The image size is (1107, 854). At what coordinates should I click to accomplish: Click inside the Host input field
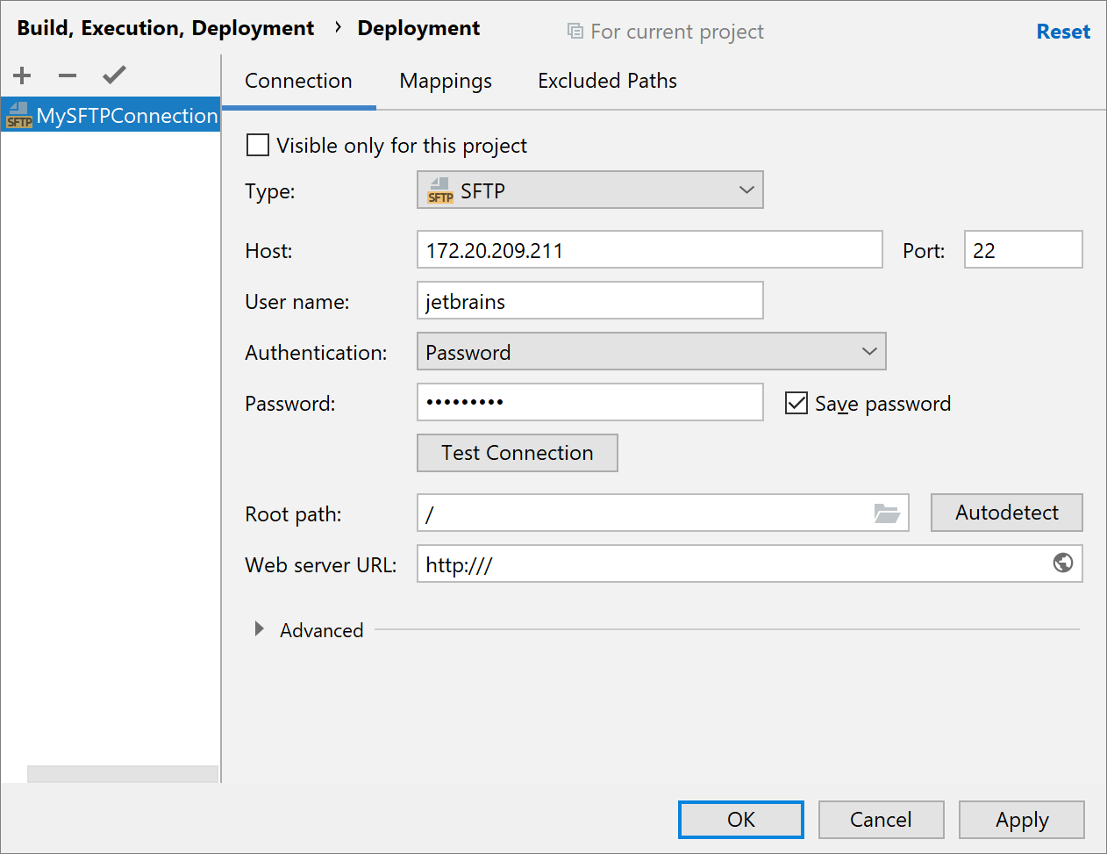649,249
